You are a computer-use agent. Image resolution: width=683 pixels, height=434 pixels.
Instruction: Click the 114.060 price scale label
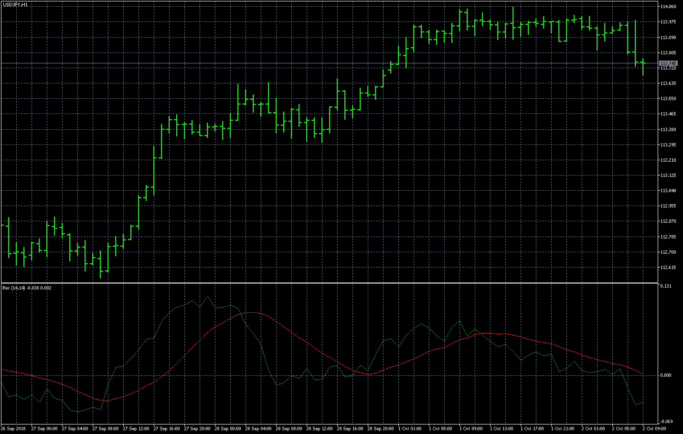point(668,7)
